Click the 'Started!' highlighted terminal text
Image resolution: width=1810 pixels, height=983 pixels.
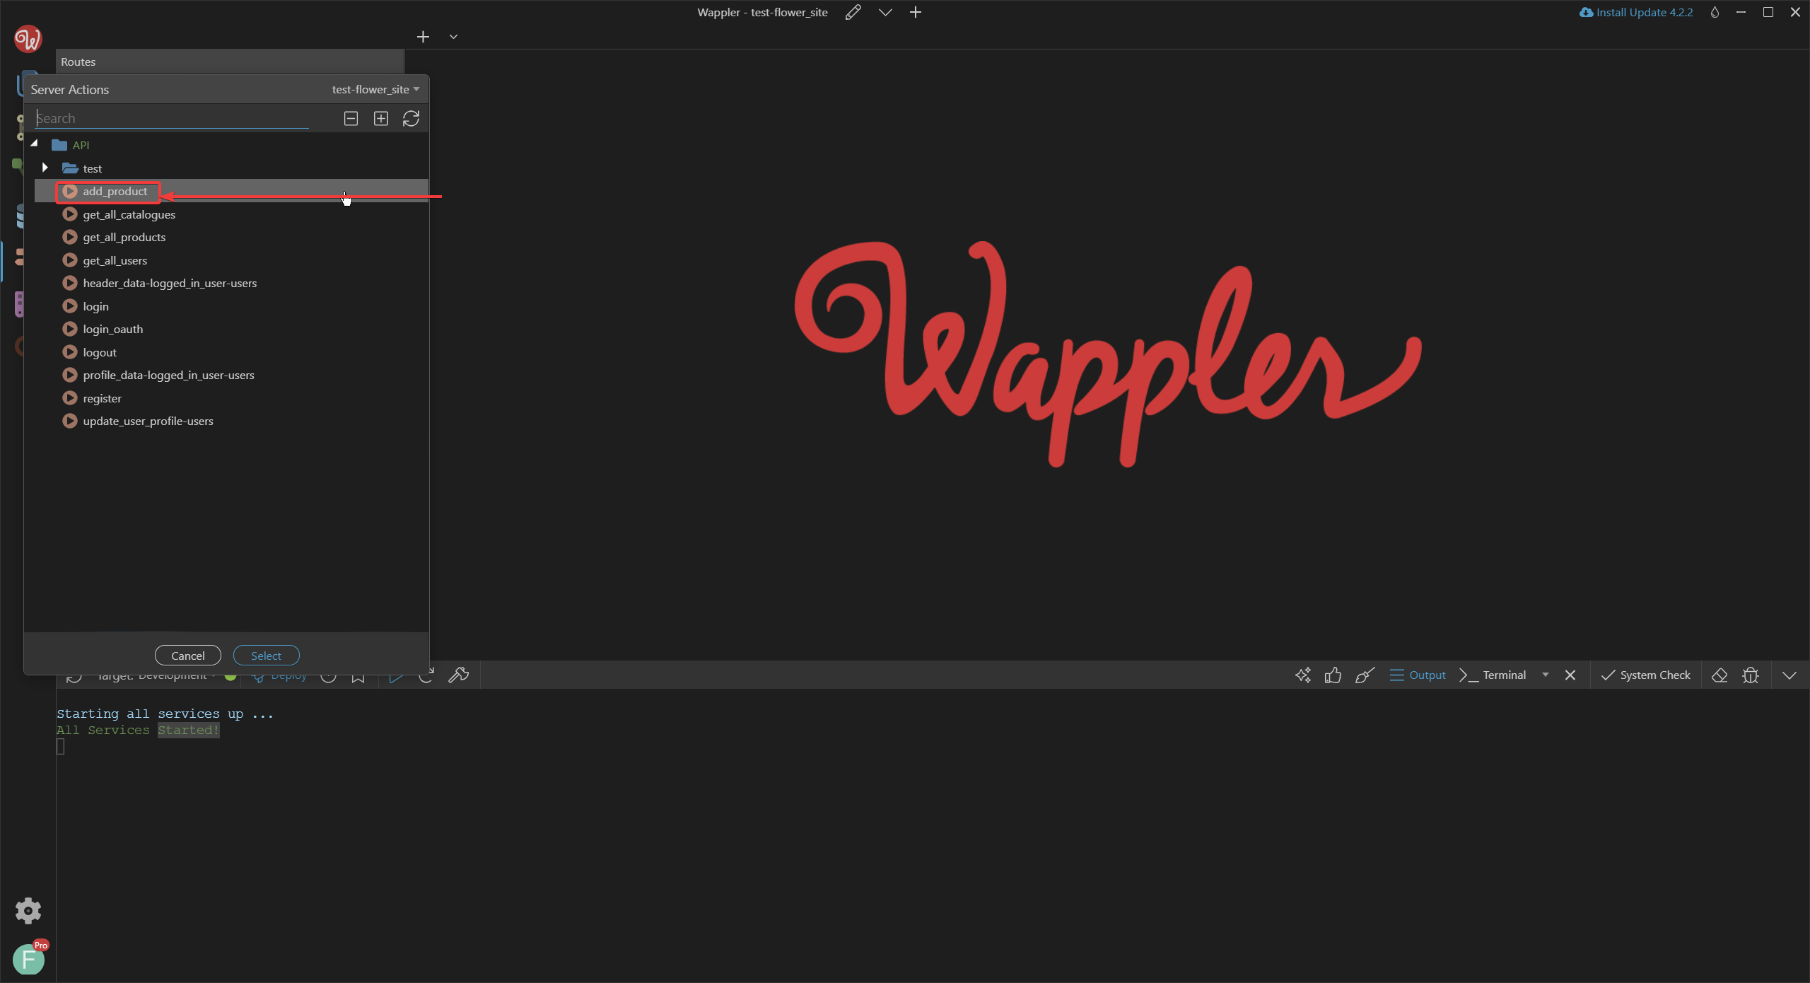pyautogui.click(x=189, y=731)
